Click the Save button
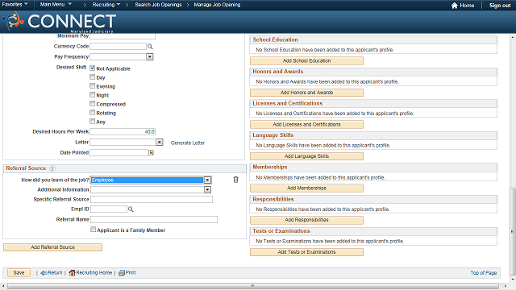 point(19,272)
